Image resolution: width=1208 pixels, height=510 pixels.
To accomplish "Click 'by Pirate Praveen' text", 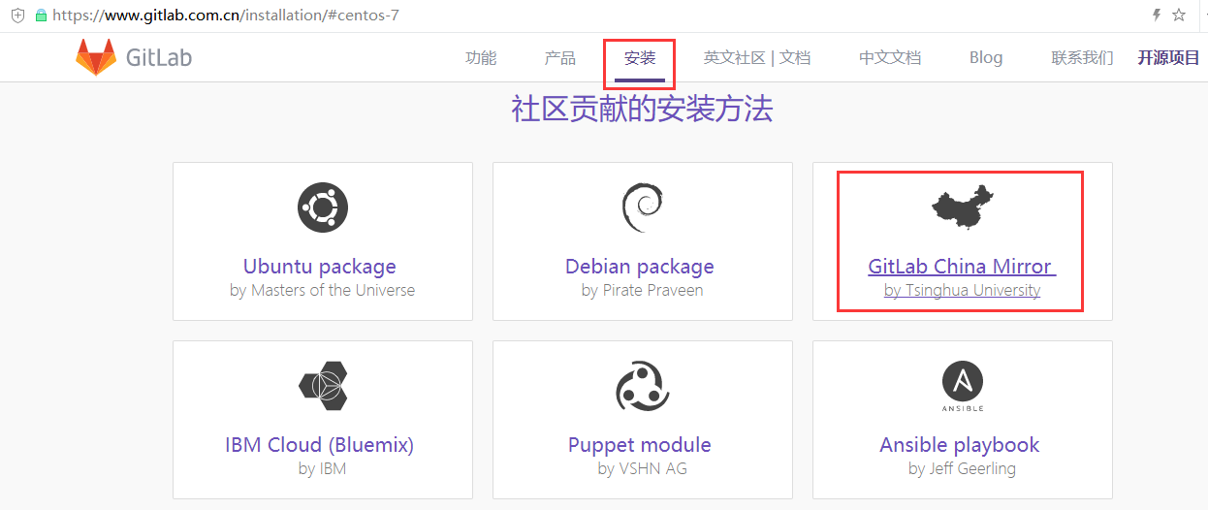I will [x=643, y=290].
